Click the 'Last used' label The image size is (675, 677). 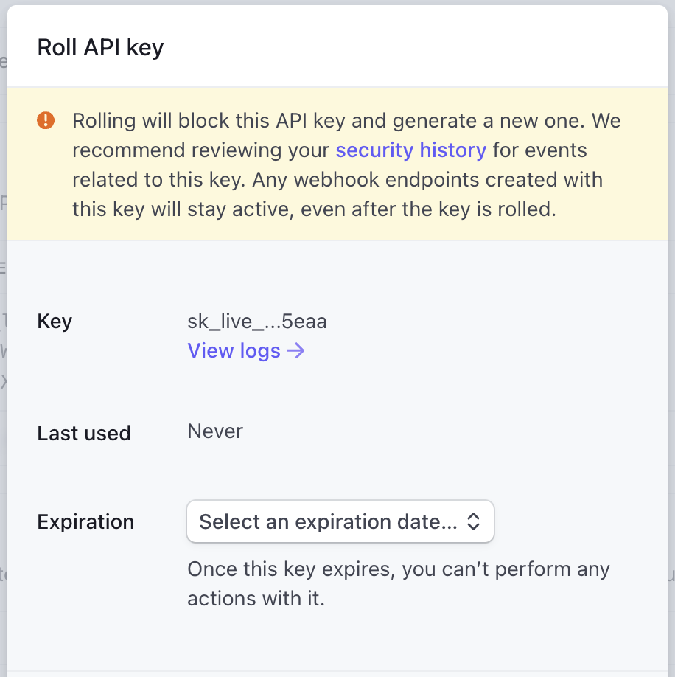[84, 433]
